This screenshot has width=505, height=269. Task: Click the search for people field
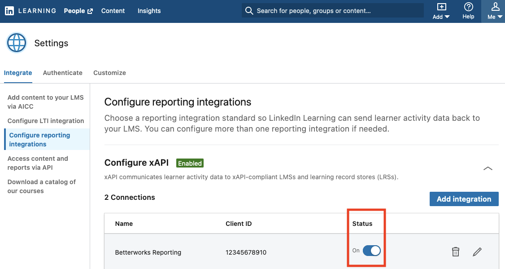[332, 10]
